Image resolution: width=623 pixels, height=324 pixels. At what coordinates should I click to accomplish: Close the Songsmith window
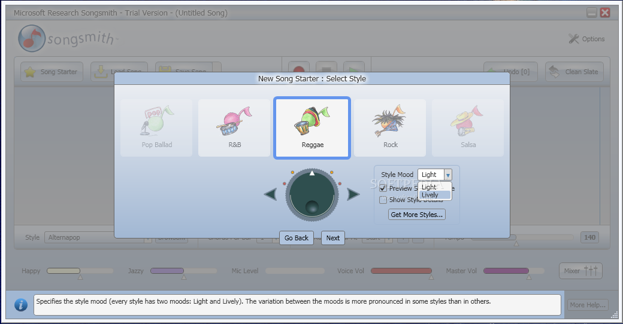click(604, 13)
